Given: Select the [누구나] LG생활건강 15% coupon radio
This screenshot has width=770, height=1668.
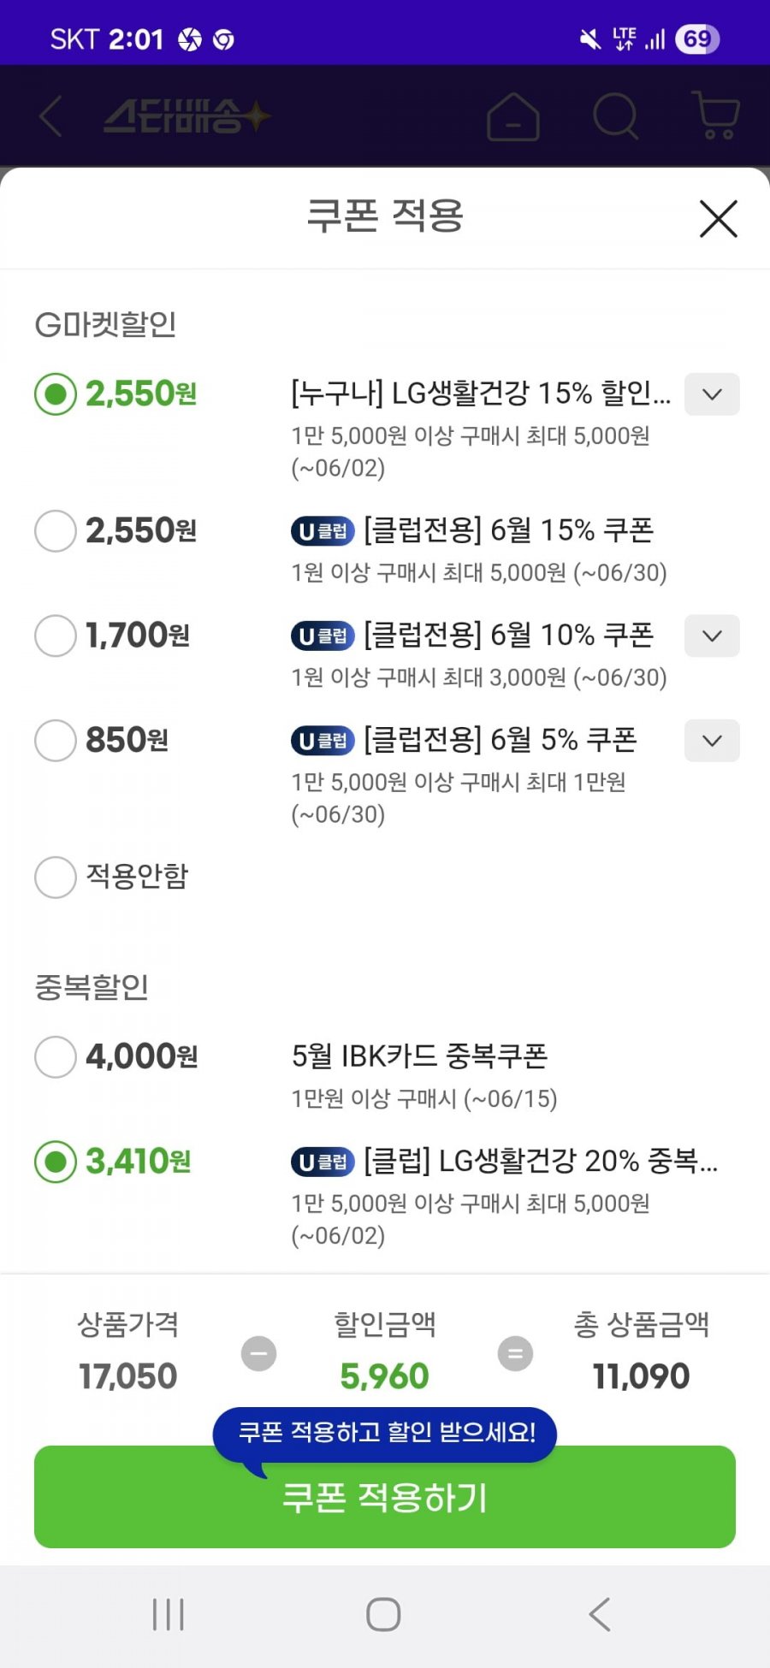Looking at the screenshot, I should pyautogui.click(x=56, y=394).
